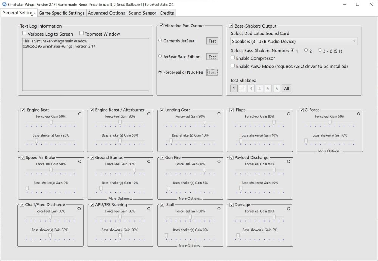Image resolution: width=378 pixels, height=261 pixels.
Task: Toggle Verbose Log to Screen
Action: tap(25, 33)
